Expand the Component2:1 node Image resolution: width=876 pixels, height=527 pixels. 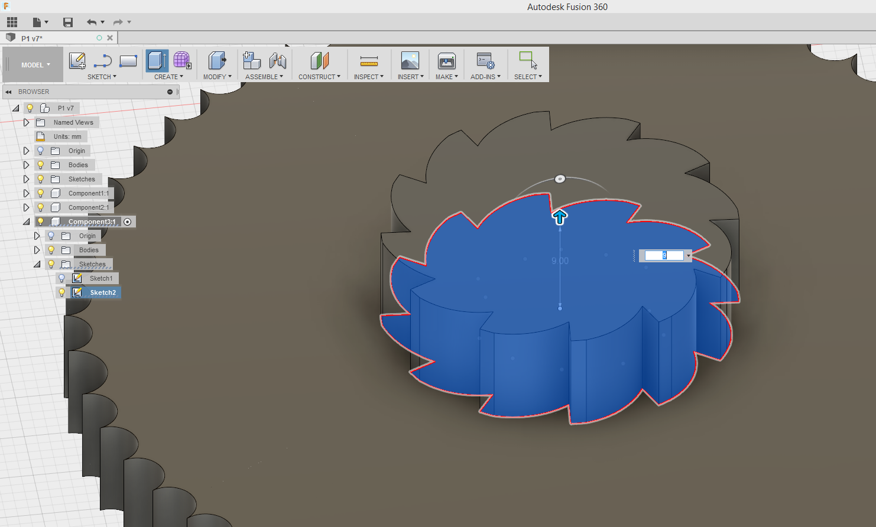(x=26, y=207)
